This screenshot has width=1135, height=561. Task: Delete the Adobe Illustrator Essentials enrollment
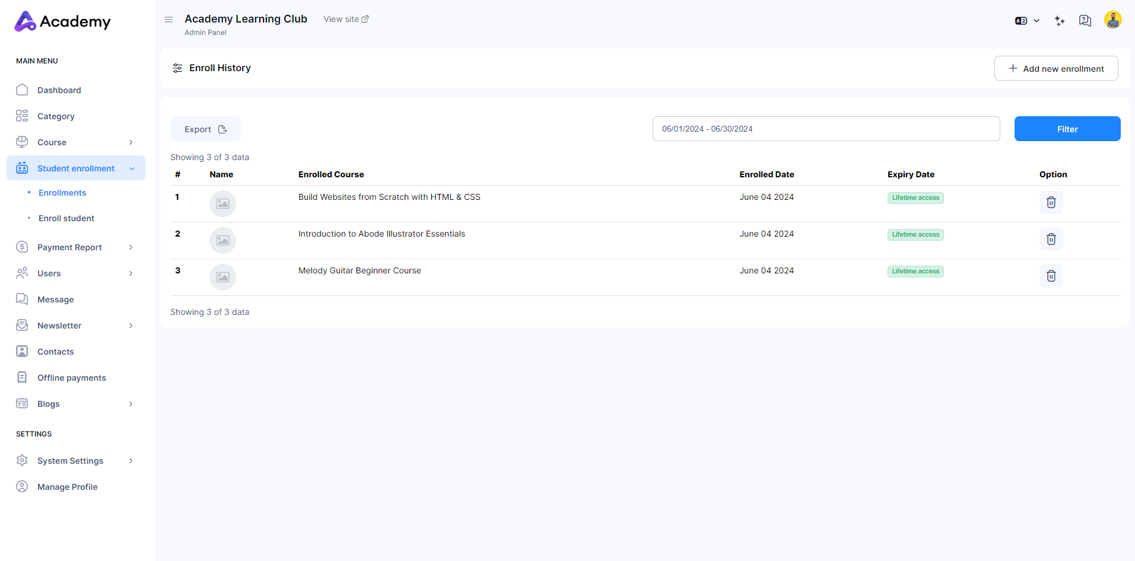(1051, 239)
